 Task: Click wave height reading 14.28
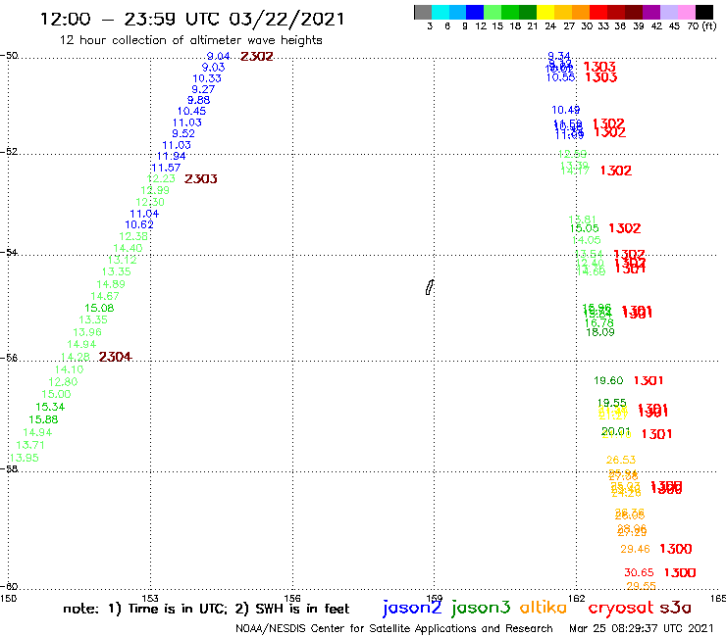pyautogui.click(x=75, y=357)
